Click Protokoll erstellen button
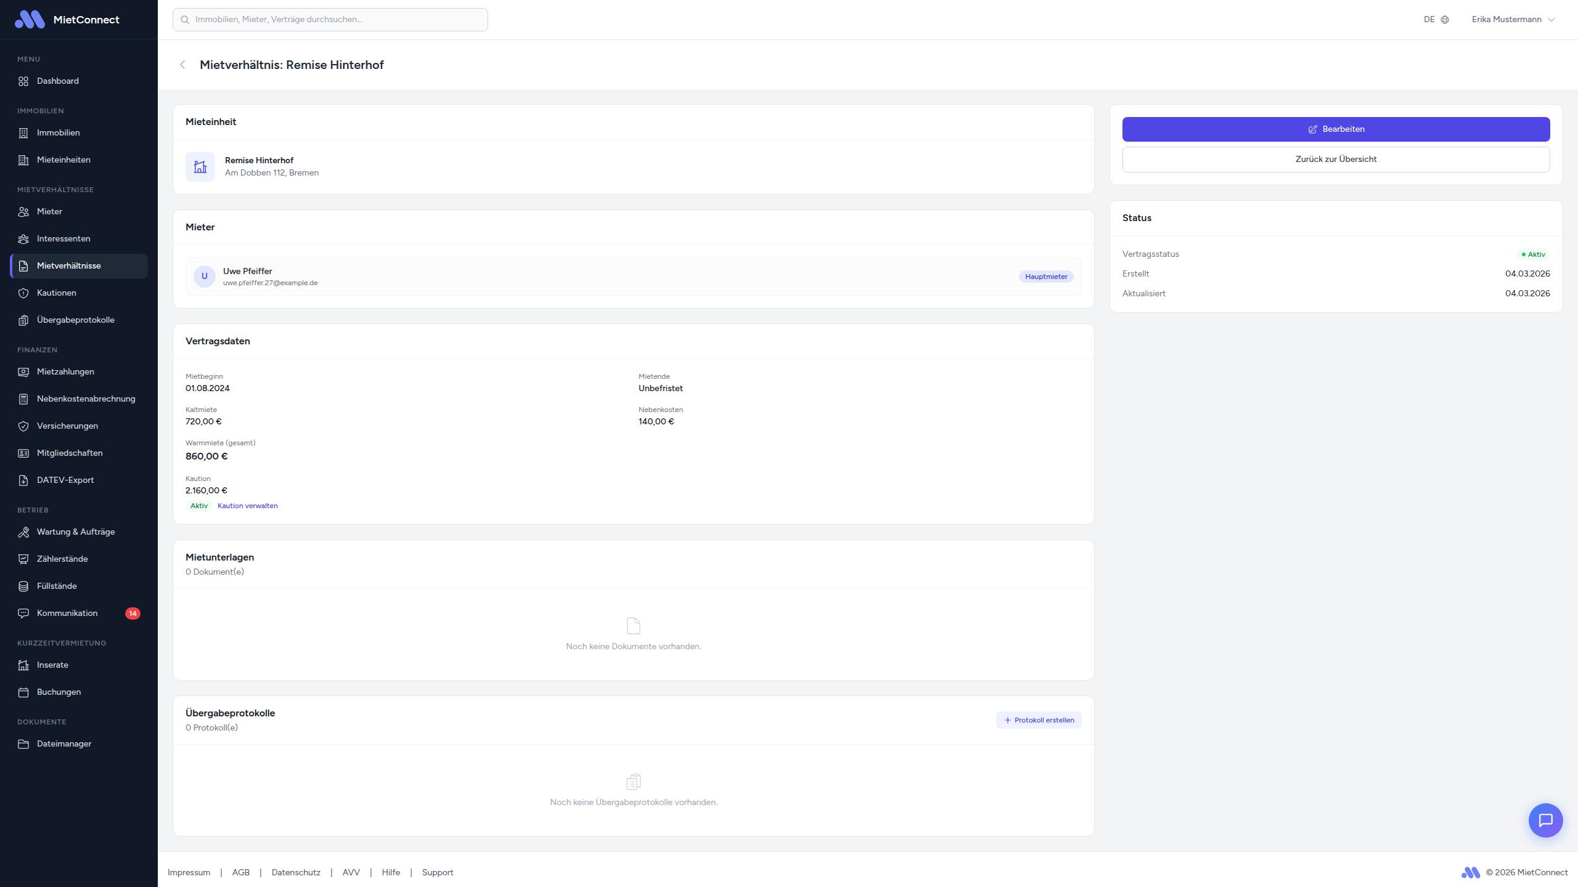The height and width of the screenshot is (887, 1578). pyautogui.click(x=1039, y=720)
